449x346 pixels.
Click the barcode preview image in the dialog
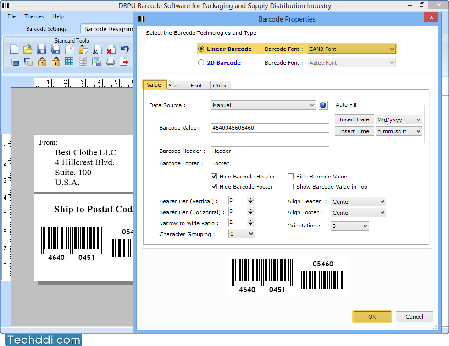click(288, 276)
